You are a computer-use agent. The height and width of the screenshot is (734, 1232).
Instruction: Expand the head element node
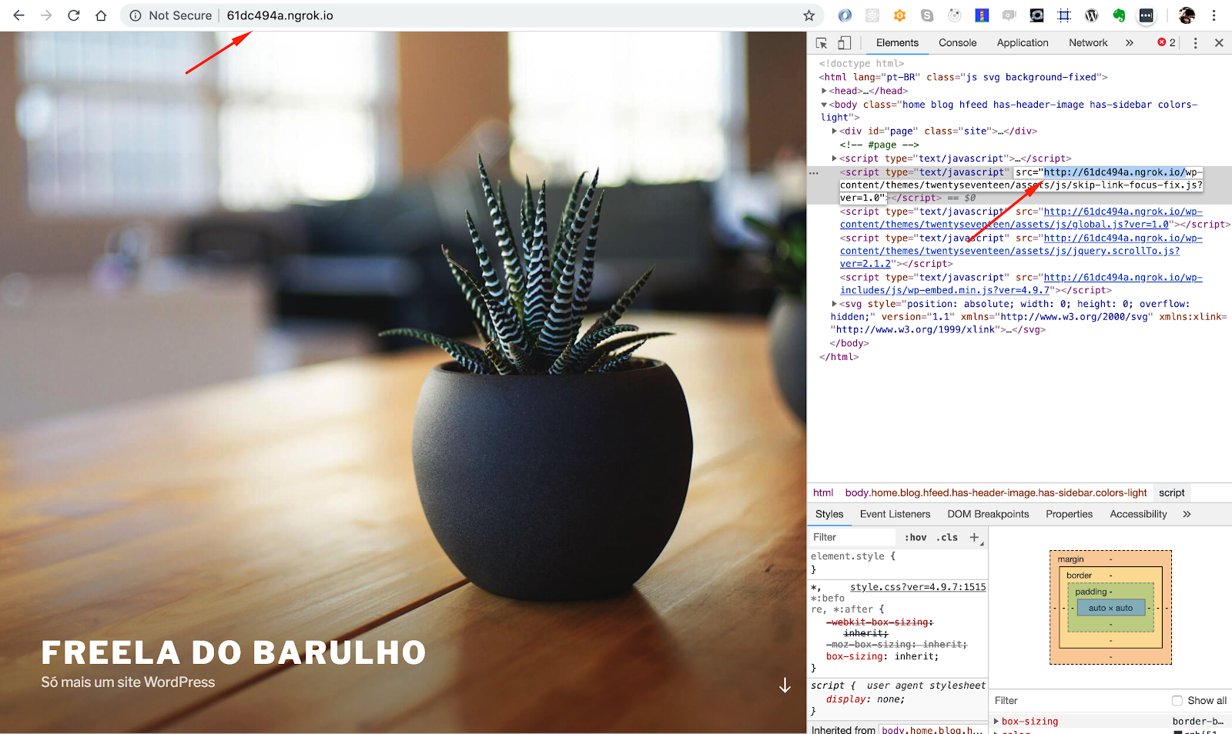tap(824, 91)
